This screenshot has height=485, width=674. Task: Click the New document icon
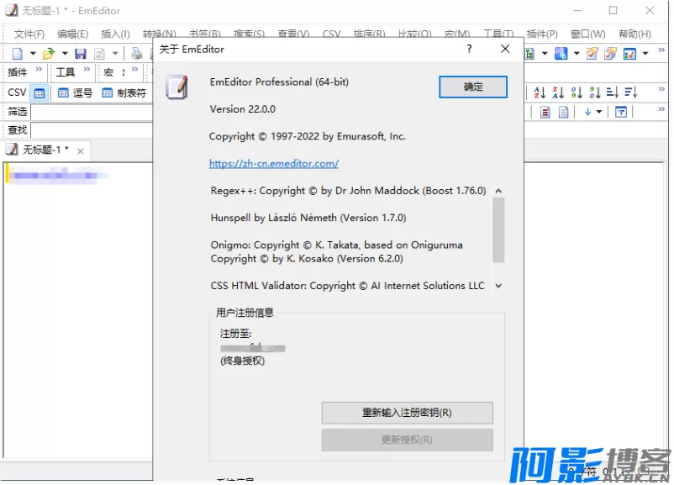click(x=17, y=54)
